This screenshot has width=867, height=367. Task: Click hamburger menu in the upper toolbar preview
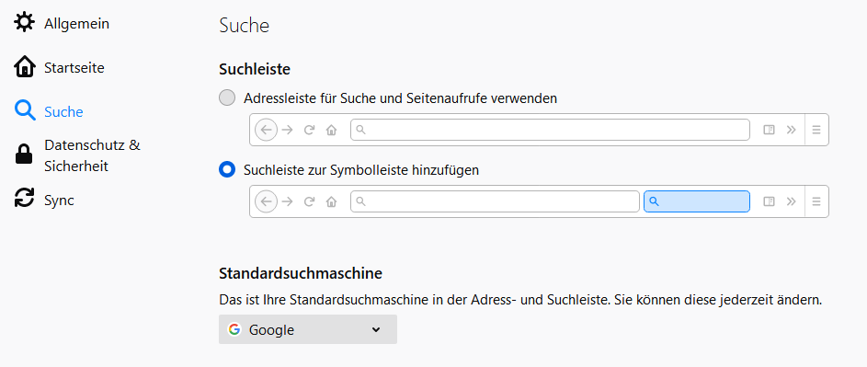(x=816, y=130)
